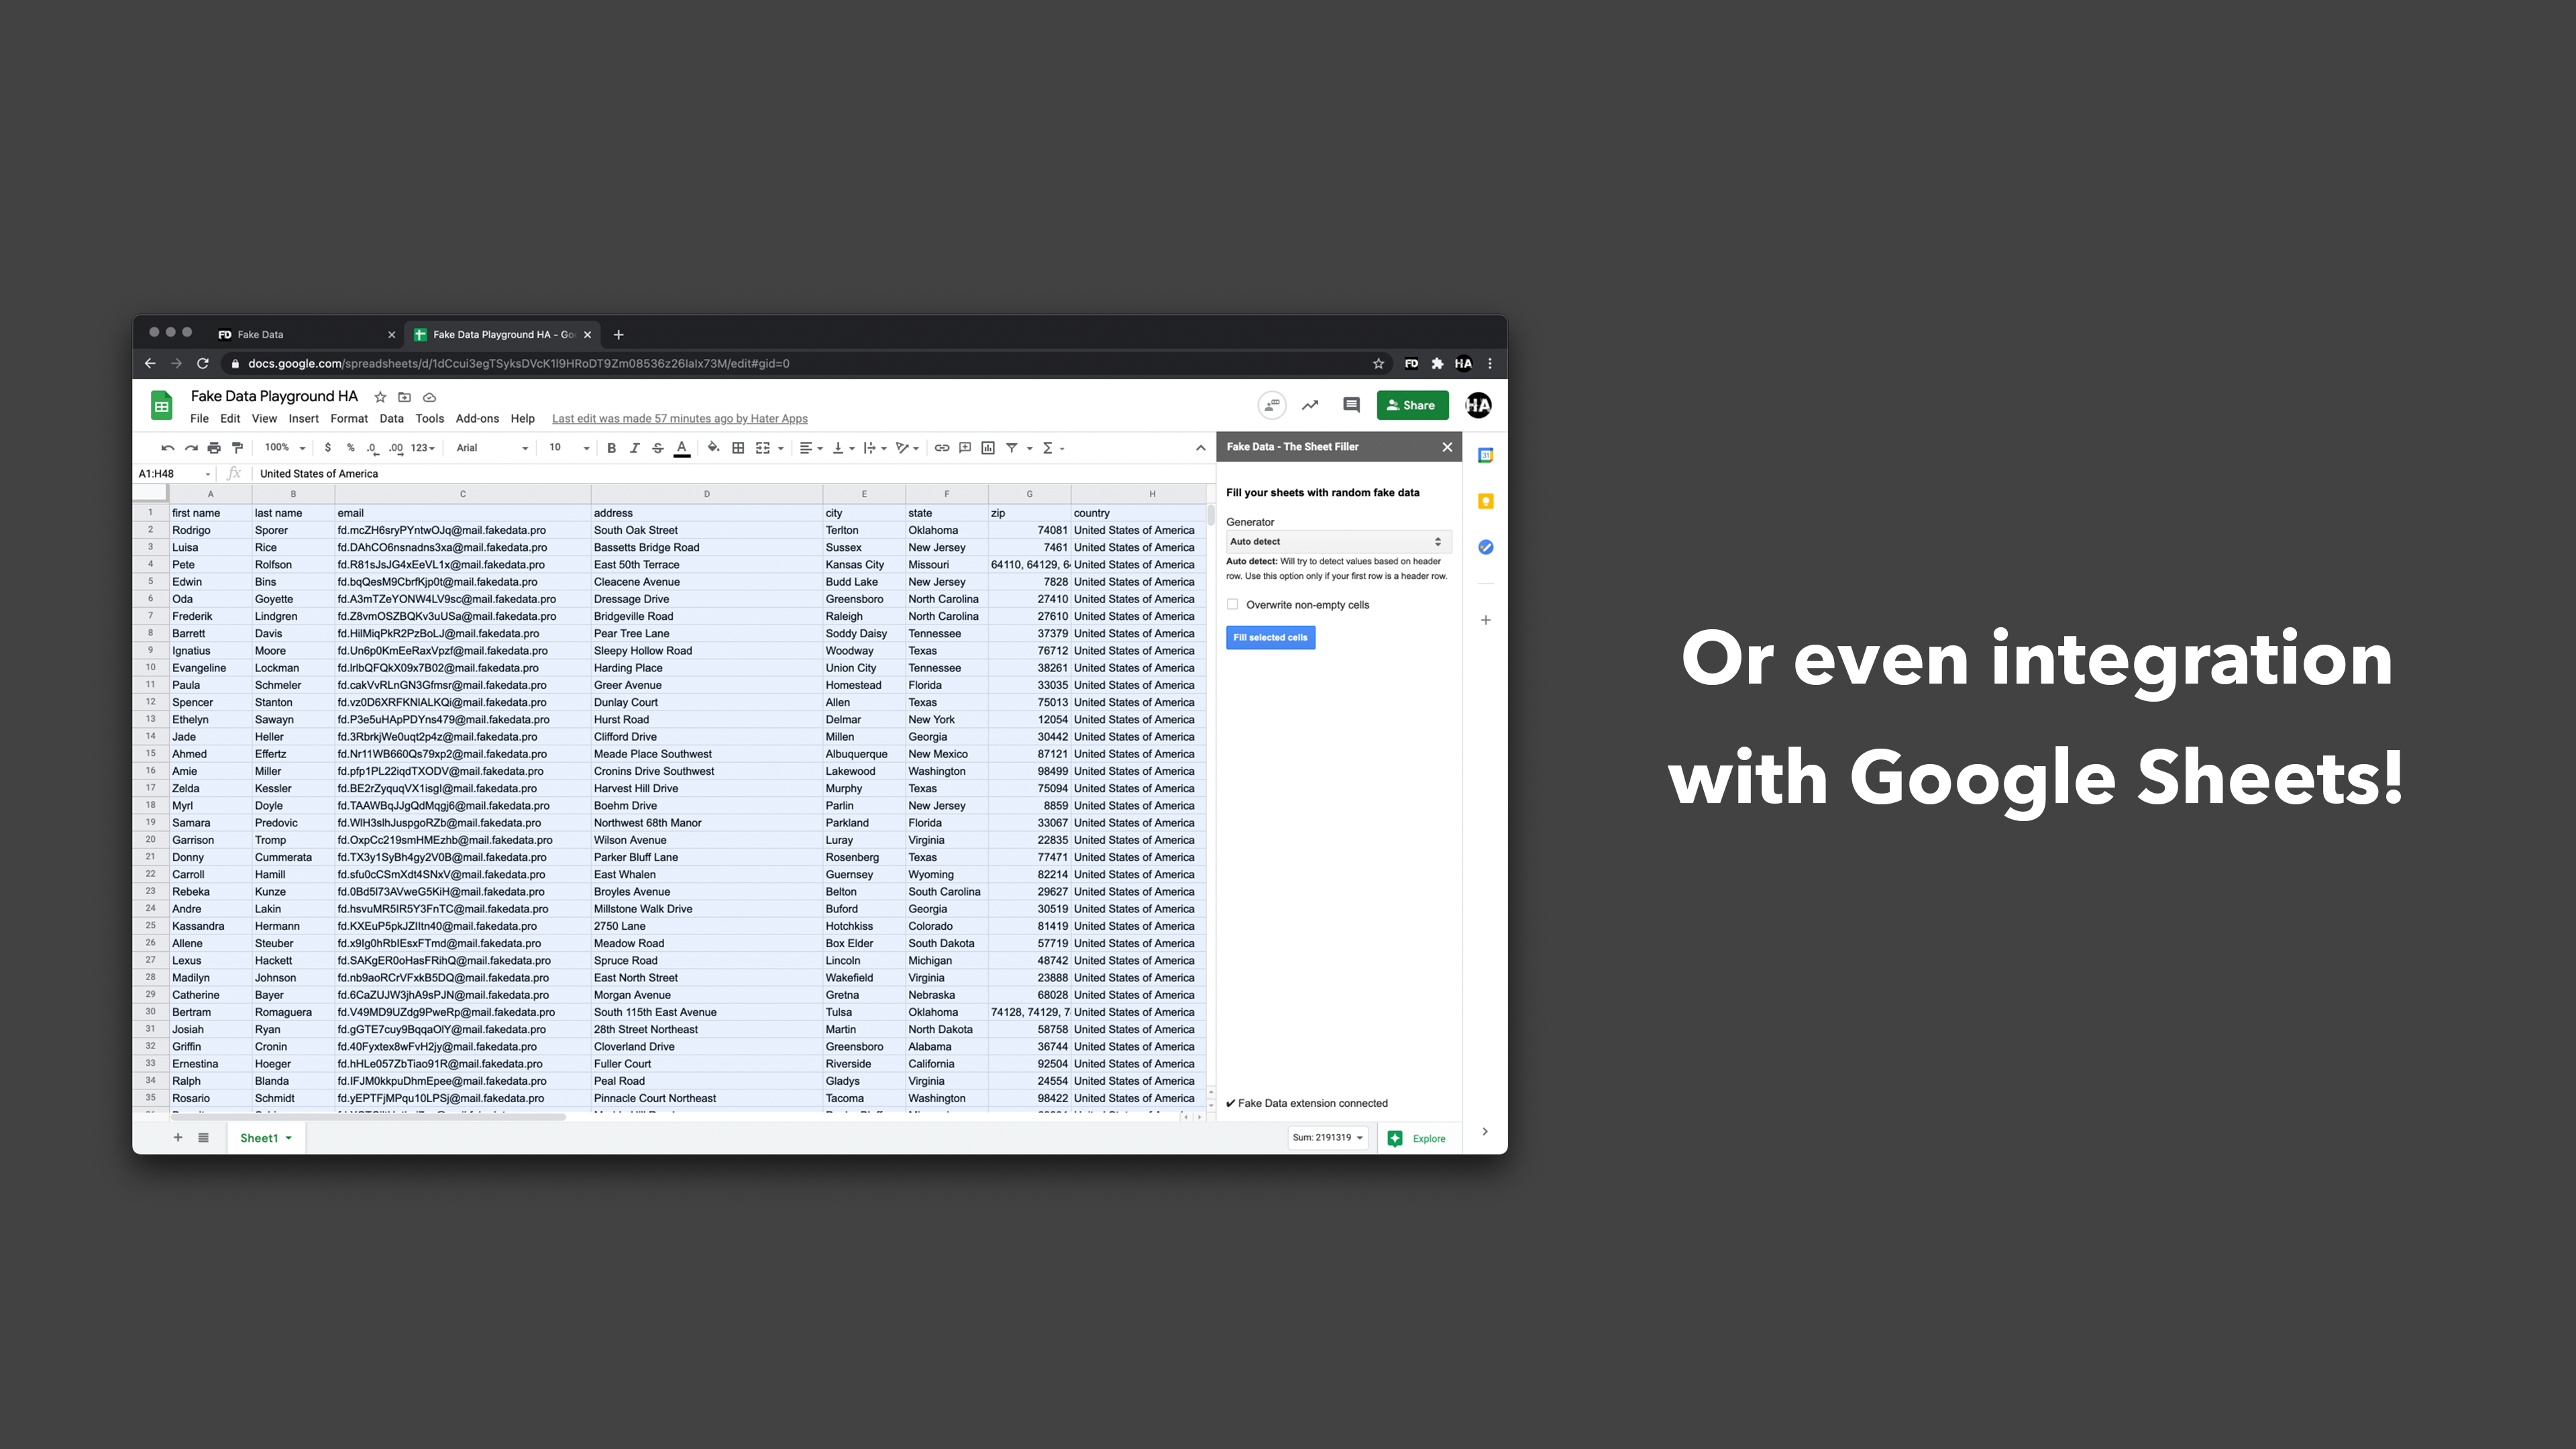Click the Fake Data FD extension icon
Screen dimensions: 2576x1449
pyautogui.click(x=1411, y=364)
